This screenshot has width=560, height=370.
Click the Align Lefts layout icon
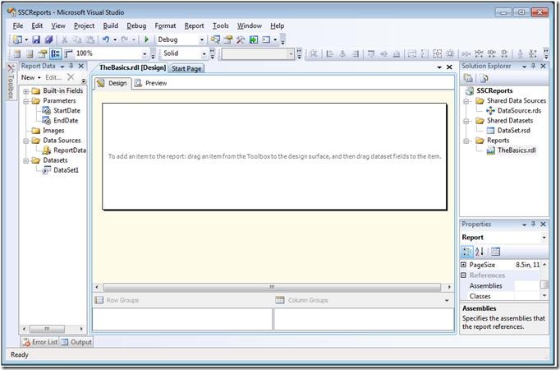click(330, 54)
